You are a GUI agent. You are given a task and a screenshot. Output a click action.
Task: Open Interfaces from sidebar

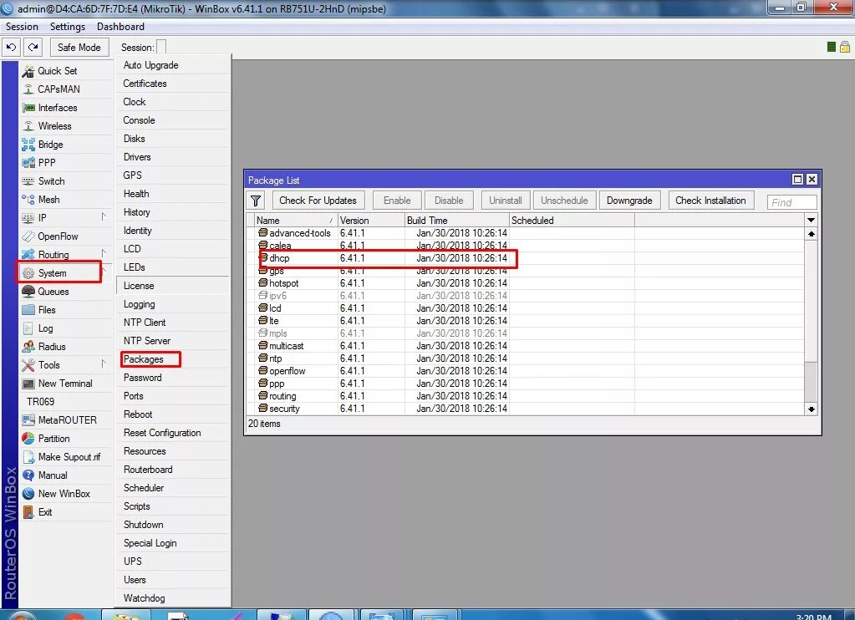click(65, 108)
